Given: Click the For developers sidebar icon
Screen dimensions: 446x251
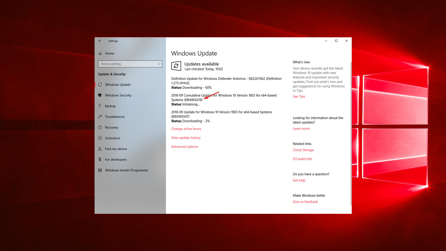Looking at the screenshot, I should (x=100, y=159).
